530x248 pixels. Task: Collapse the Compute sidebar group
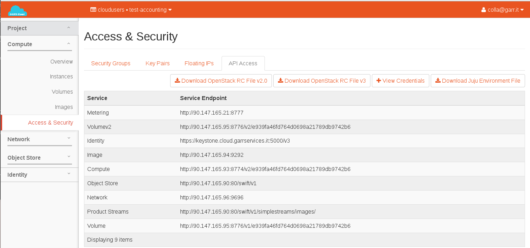click(39, 44)
